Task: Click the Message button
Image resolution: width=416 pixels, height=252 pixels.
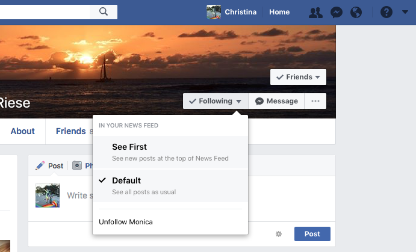Action: coord(276,101)
